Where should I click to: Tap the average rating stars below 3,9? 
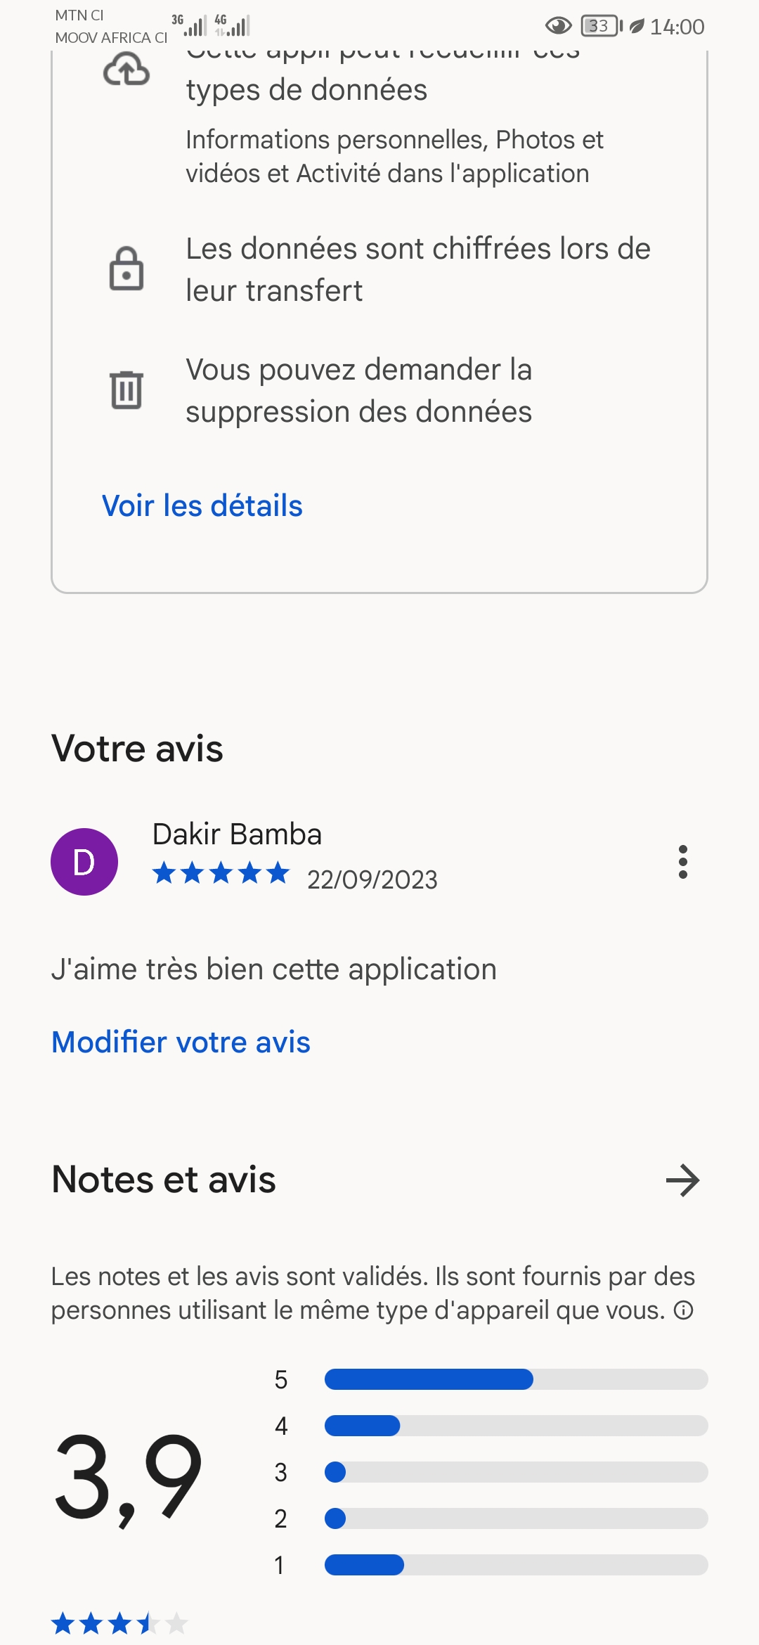[x=119, y=1624]
